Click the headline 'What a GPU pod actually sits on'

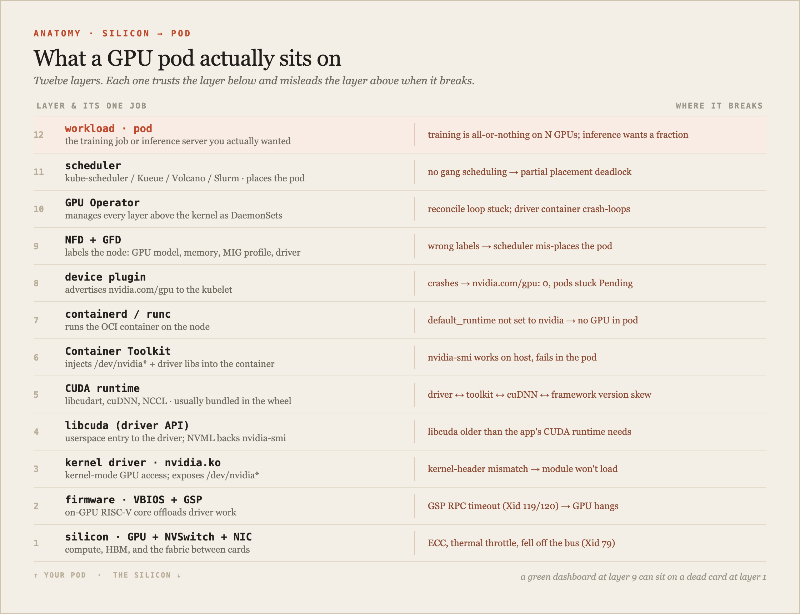(187, 58)
